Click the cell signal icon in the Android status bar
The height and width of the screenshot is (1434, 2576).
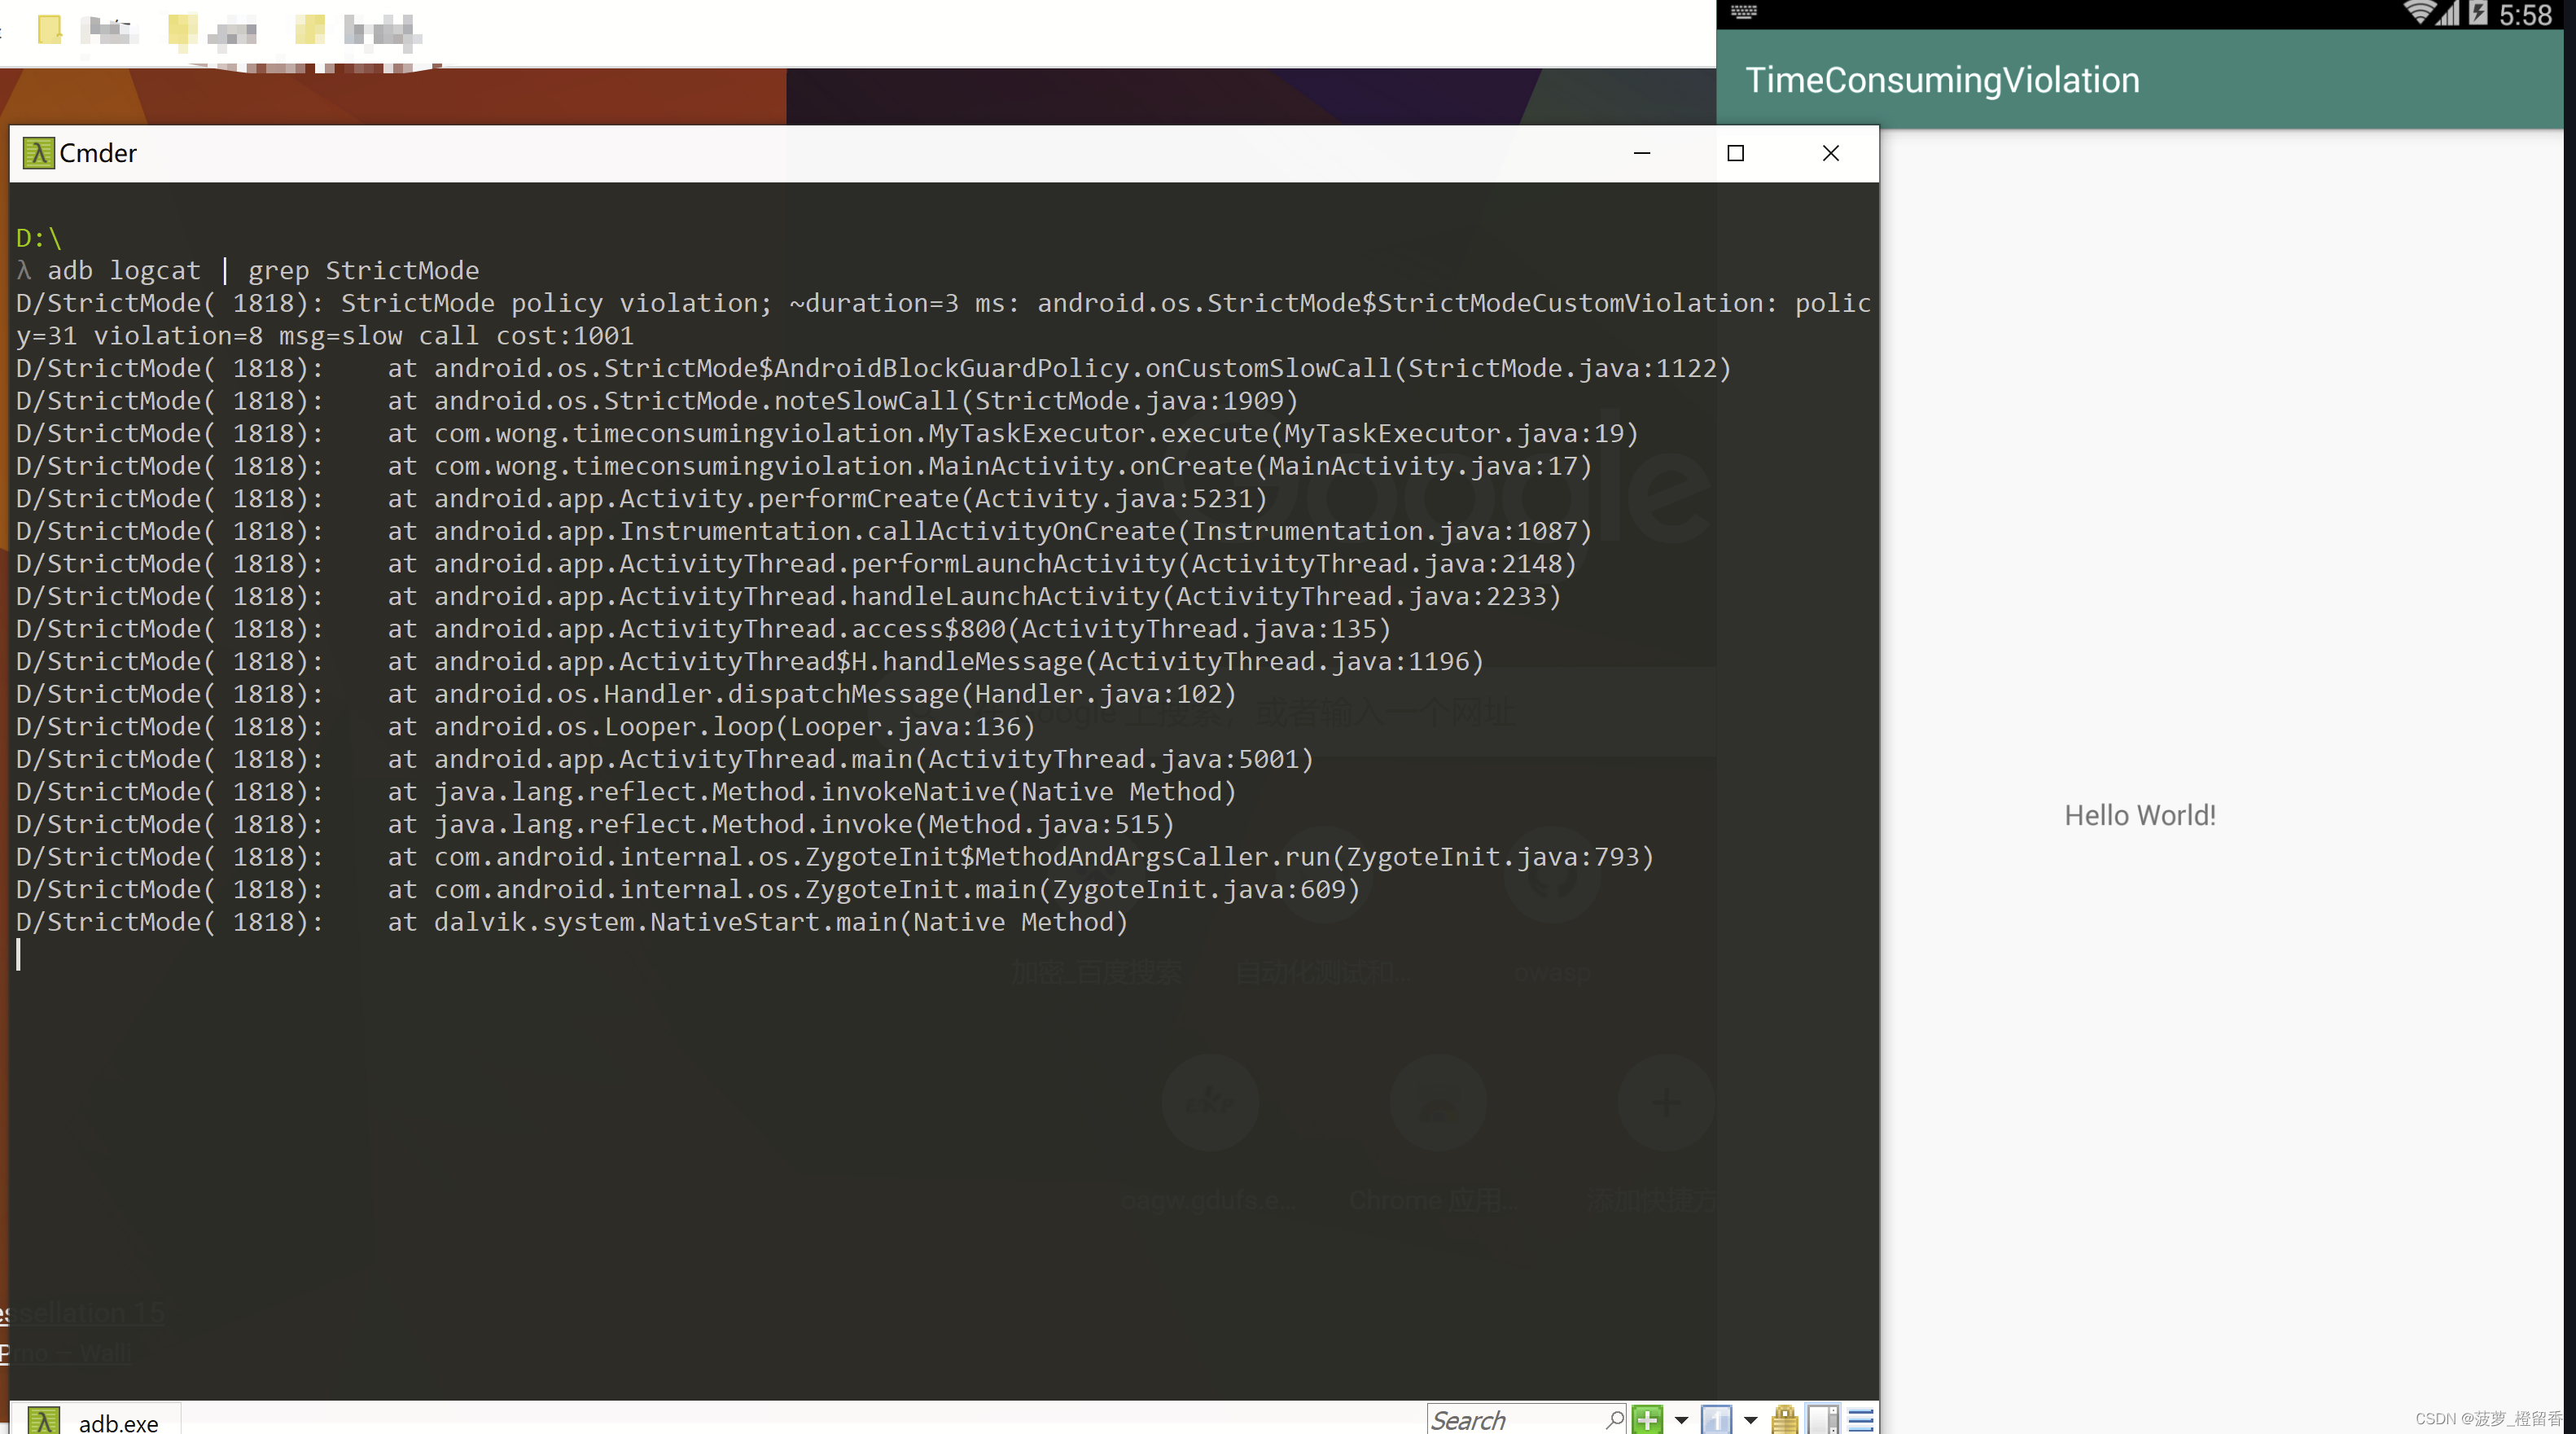click(2447, 13)
